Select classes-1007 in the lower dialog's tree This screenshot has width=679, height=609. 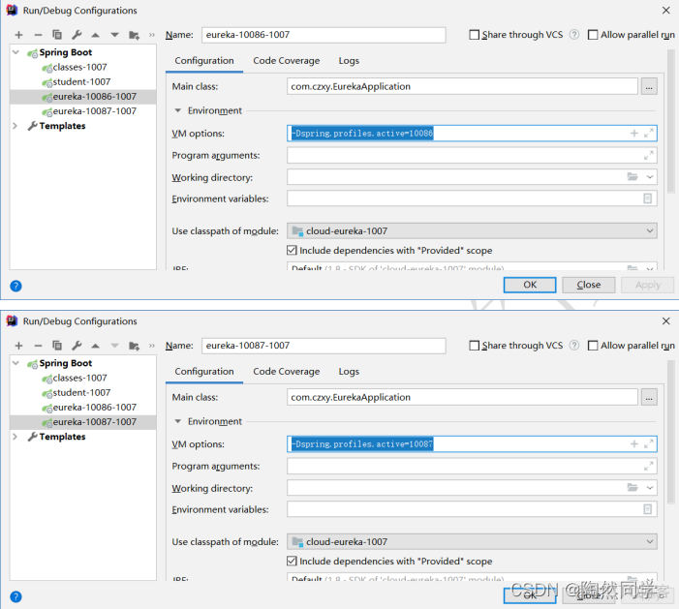point(79,379)
